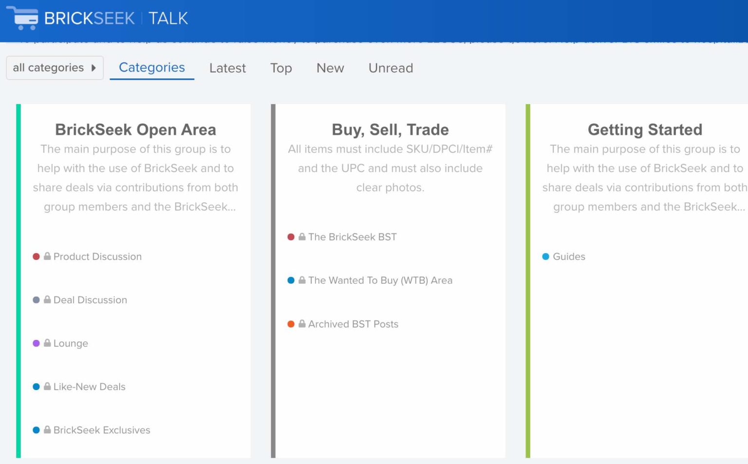Click the BRICKSEEK TALK header title

114,18
